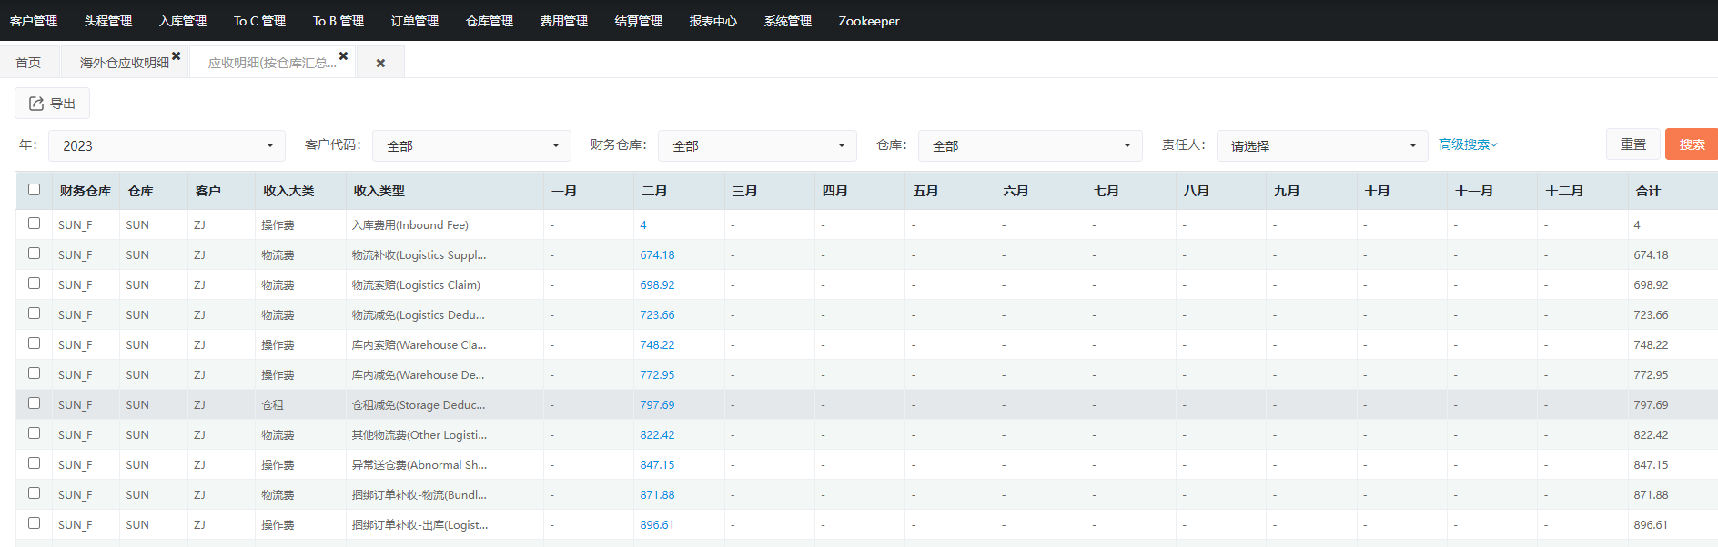Select the 应收明细(按仓库汇总... tab

point(272,63)
